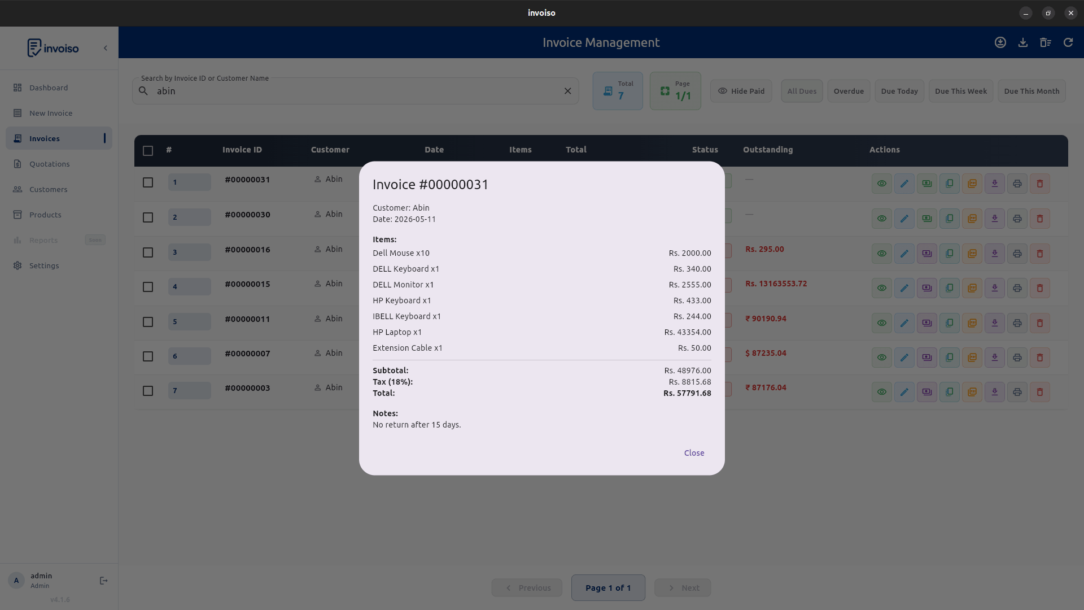Click the Invoice ID column header
The image size is (1084, 610).
[x=242, y=150]
